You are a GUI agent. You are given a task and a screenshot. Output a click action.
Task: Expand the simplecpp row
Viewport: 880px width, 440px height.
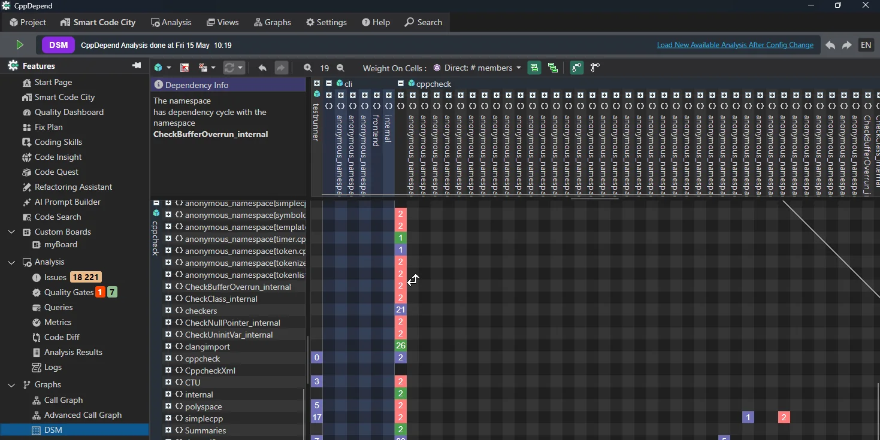[168, 418]
